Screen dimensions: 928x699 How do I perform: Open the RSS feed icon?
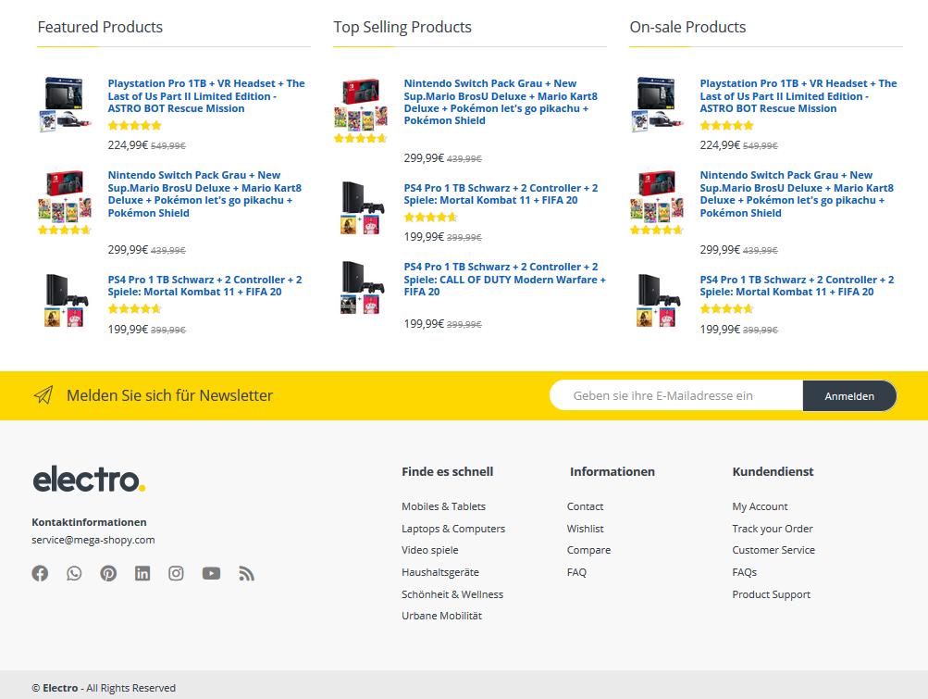[x=246, y=573]
